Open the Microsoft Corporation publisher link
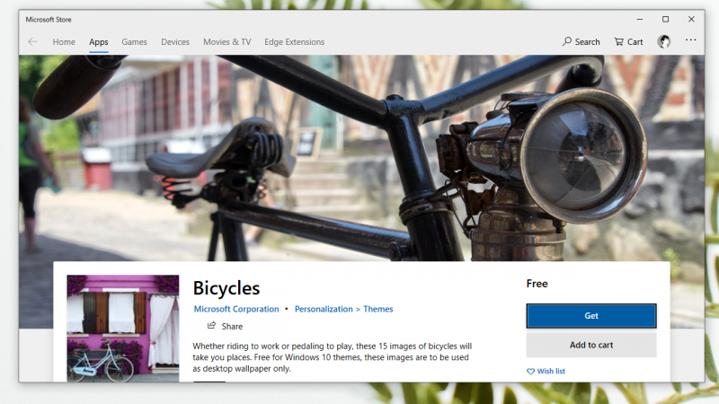This screenshot has height=404, width=719. point(236,309)
